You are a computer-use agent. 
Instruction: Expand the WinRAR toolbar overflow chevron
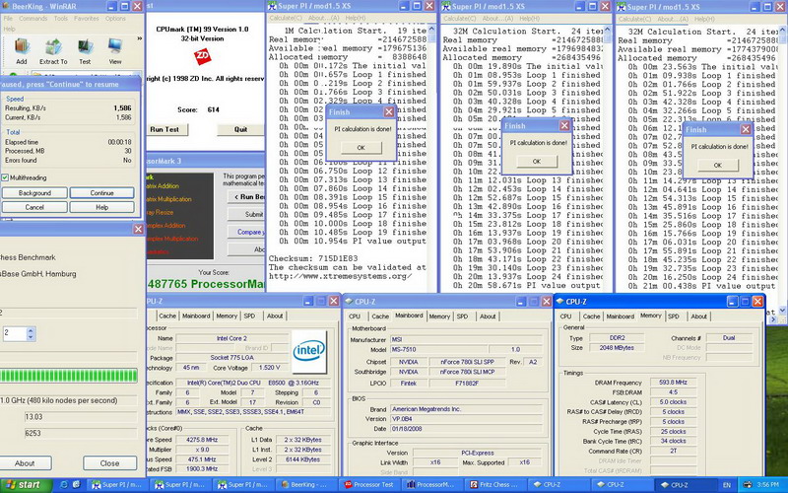click(139, 38)
